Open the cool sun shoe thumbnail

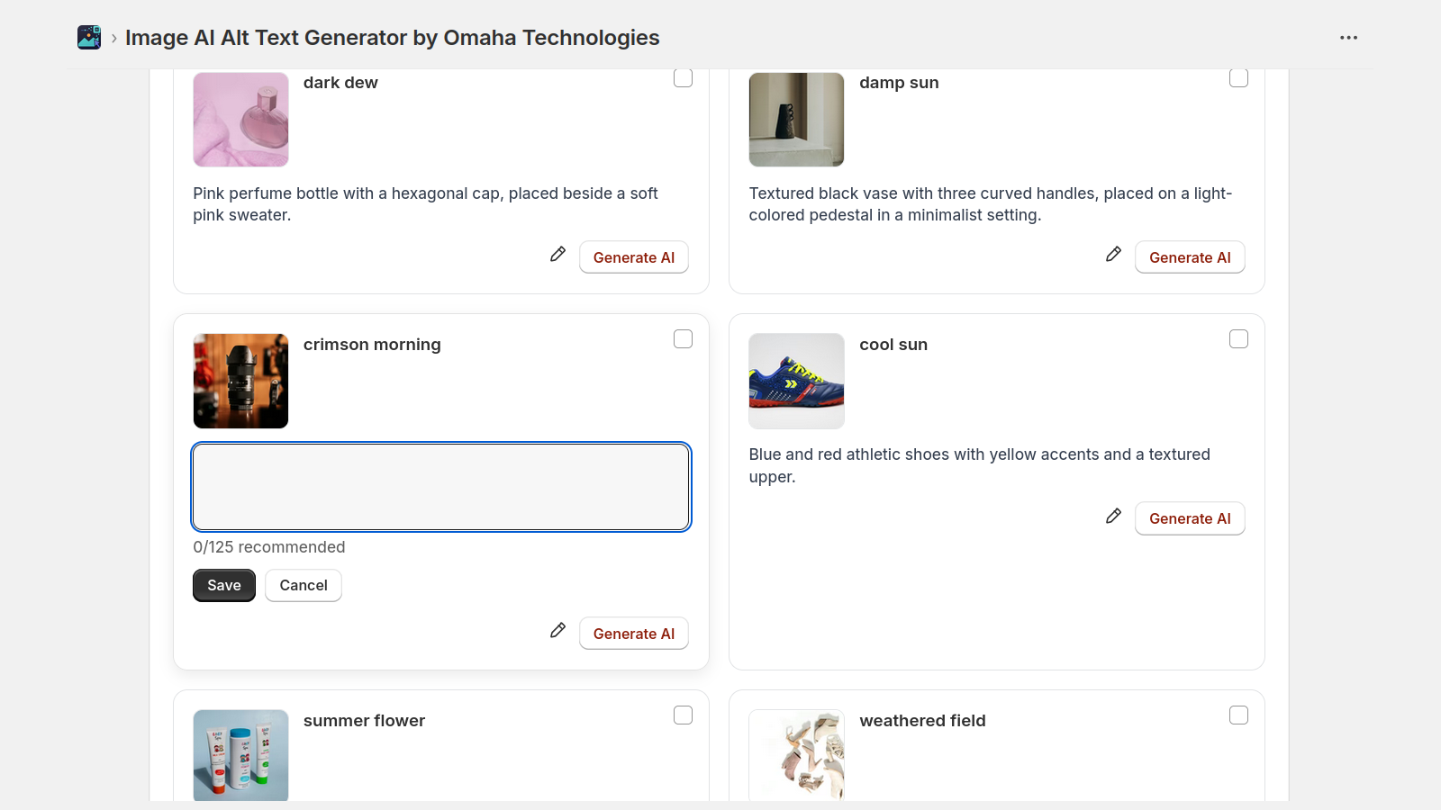pyautogui.click(x=797, y=382)
